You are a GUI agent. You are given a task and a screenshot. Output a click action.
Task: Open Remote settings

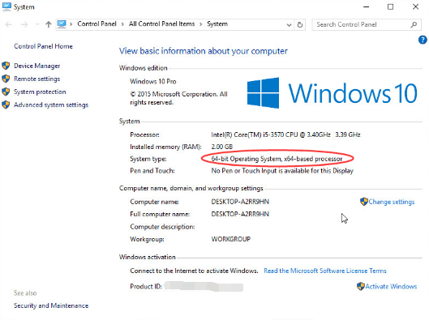coord(37,79)
